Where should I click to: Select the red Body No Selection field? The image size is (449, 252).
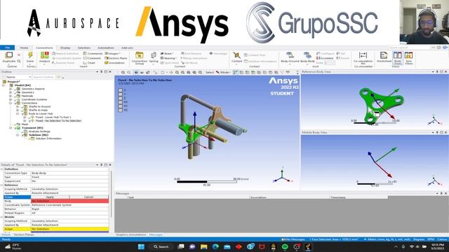(x=70, y=201)
